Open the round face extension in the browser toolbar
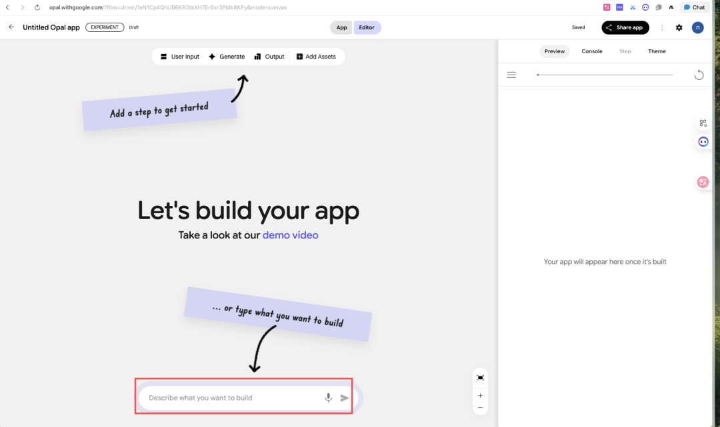720x427 pixels. coord(645,7)
